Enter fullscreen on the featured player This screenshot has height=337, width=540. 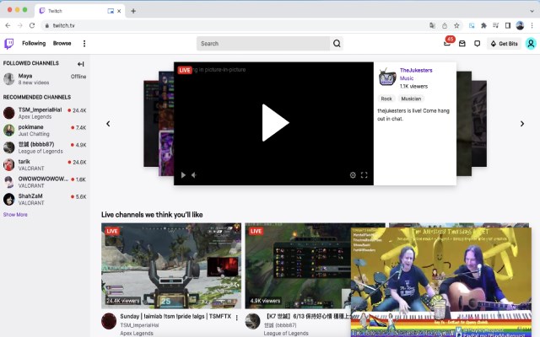click(364, 175)
